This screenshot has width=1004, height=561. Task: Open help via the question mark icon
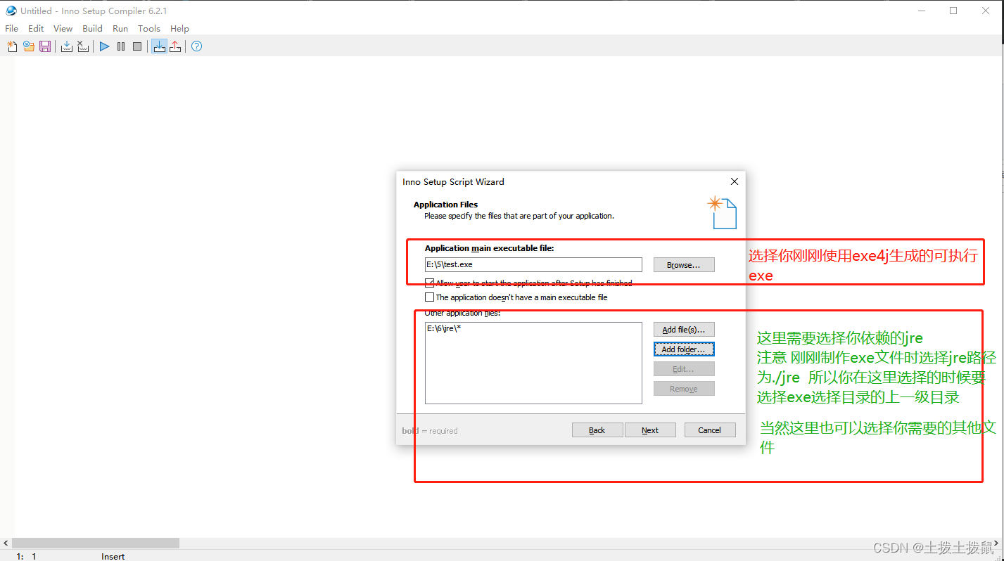pyautogui.click(x=197, y=46)
